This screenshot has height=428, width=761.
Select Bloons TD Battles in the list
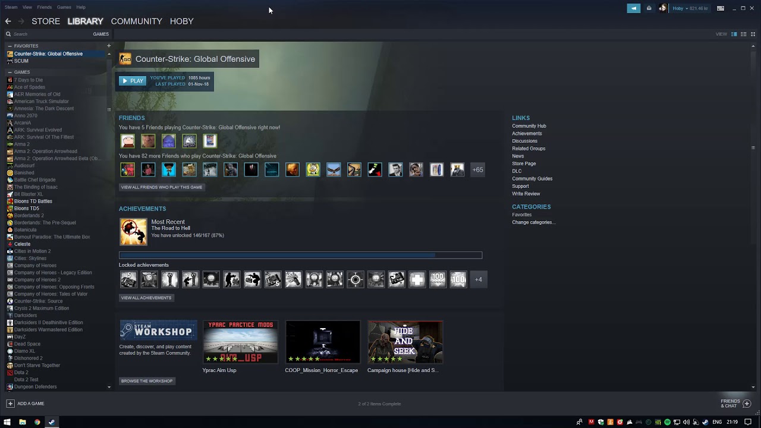(33, 202)
